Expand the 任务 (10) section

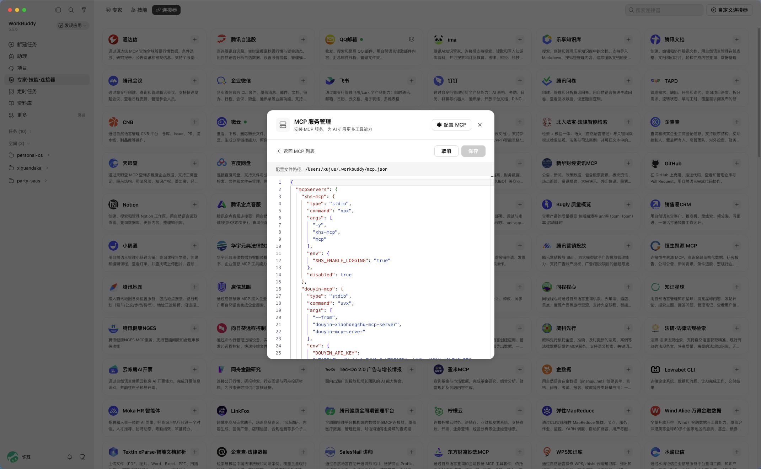click(20, 132)
